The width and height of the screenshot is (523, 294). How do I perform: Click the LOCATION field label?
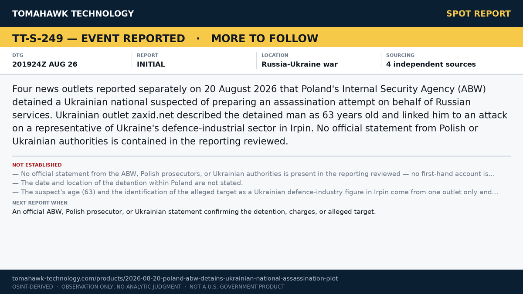pyautogui.click(x=275, y=55)
